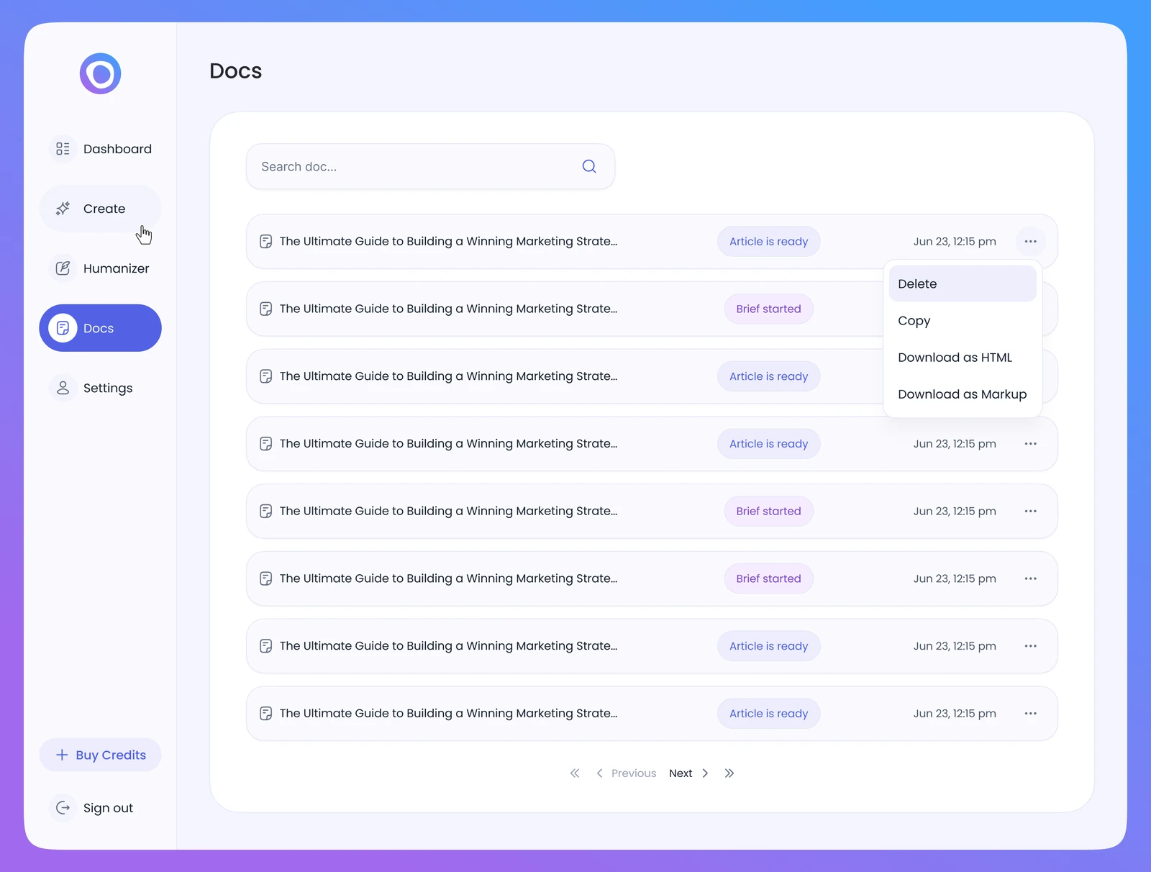Screen dimensions: 1151x872
Task: Click the document icon in the third row
Action: pos(265,376)
